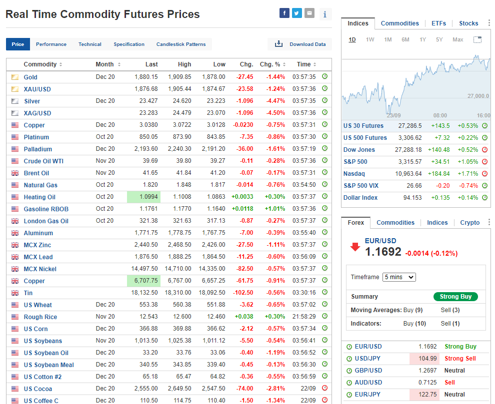Open the info icon beside share buttons
495x404 pixels.
click(325, 14)
